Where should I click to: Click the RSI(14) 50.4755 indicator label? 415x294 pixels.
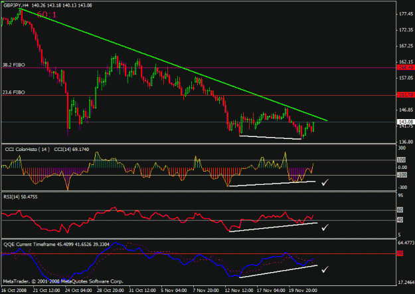coord(21,197)
